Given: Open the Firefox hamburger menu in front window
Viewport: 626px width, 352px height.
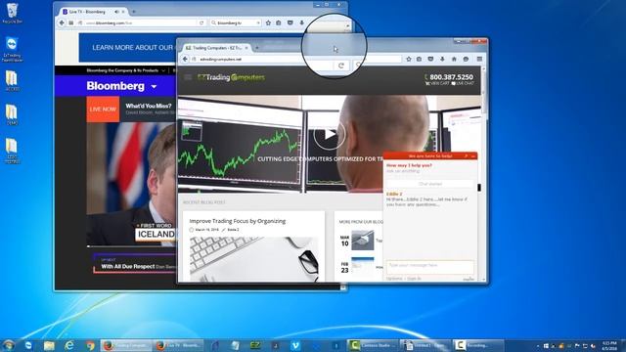Looking at the screenshot, I should click(x=479, y=59).
